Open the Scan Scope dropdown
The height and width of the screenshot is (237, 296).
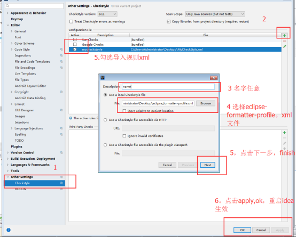tap(215, 14)
